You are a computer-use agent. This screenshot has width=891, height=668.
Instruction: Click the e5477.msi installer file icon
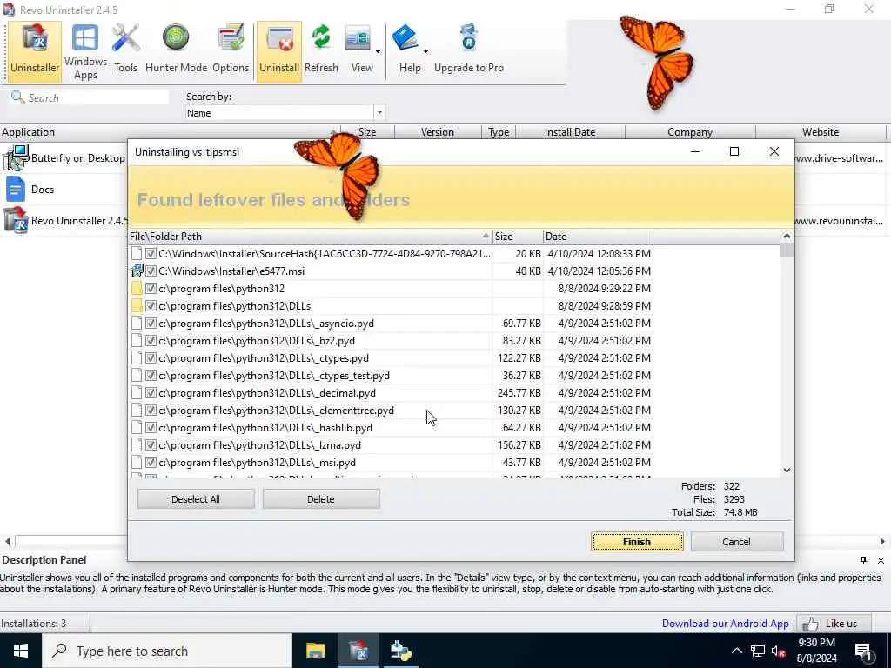point(137,271)
